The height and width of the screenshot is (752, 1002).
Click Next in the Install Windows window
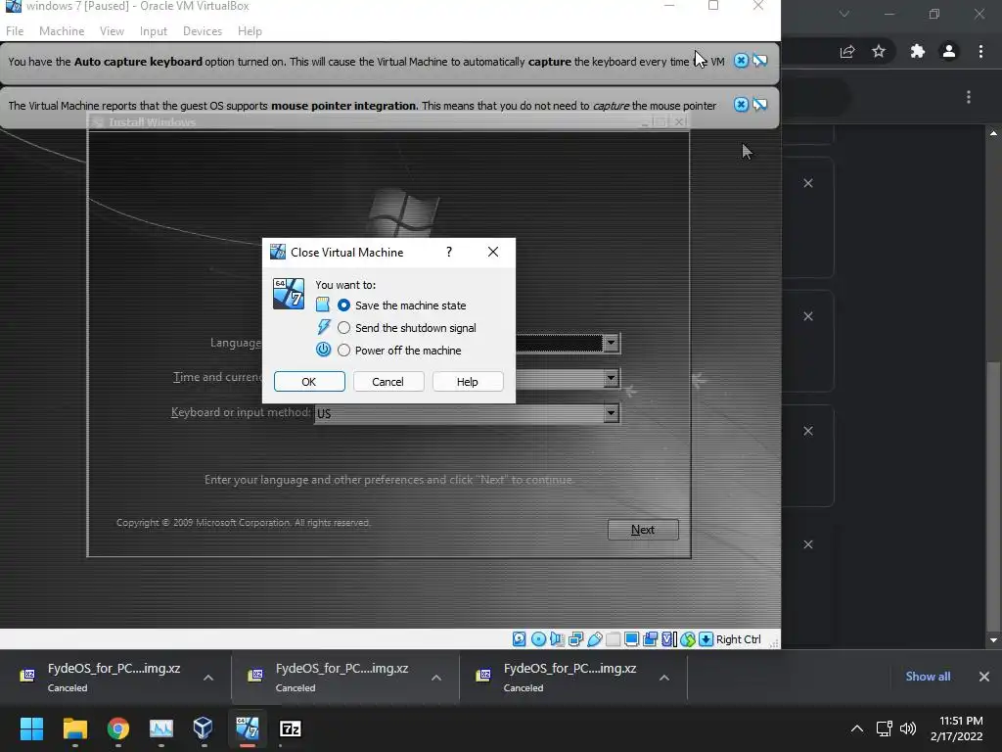pos(643,530)
